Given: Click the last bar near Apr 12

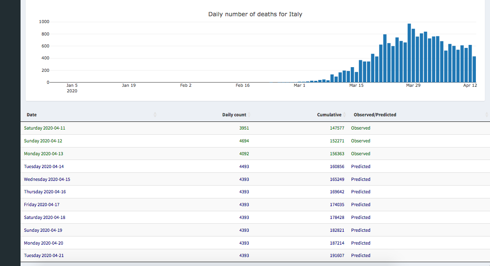Looking at the screenshot, I should (474, 69).
